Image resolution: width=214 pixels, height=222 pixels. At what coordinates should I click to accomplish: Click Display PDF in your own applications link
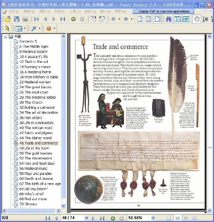pos(164,11)
